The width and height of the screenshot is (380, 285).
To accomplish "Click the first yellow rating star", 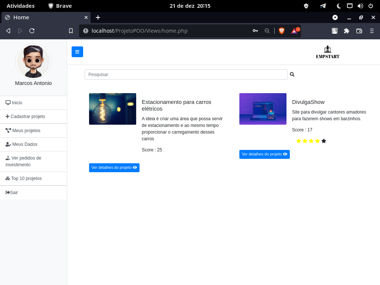I will [x=299, y=141].
